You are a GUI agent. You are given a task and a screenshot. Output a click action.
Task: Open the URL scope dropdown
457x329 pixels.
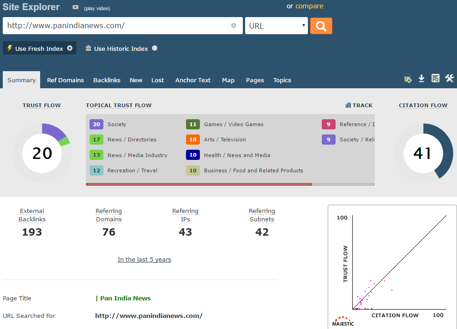(x=276, y=26)
